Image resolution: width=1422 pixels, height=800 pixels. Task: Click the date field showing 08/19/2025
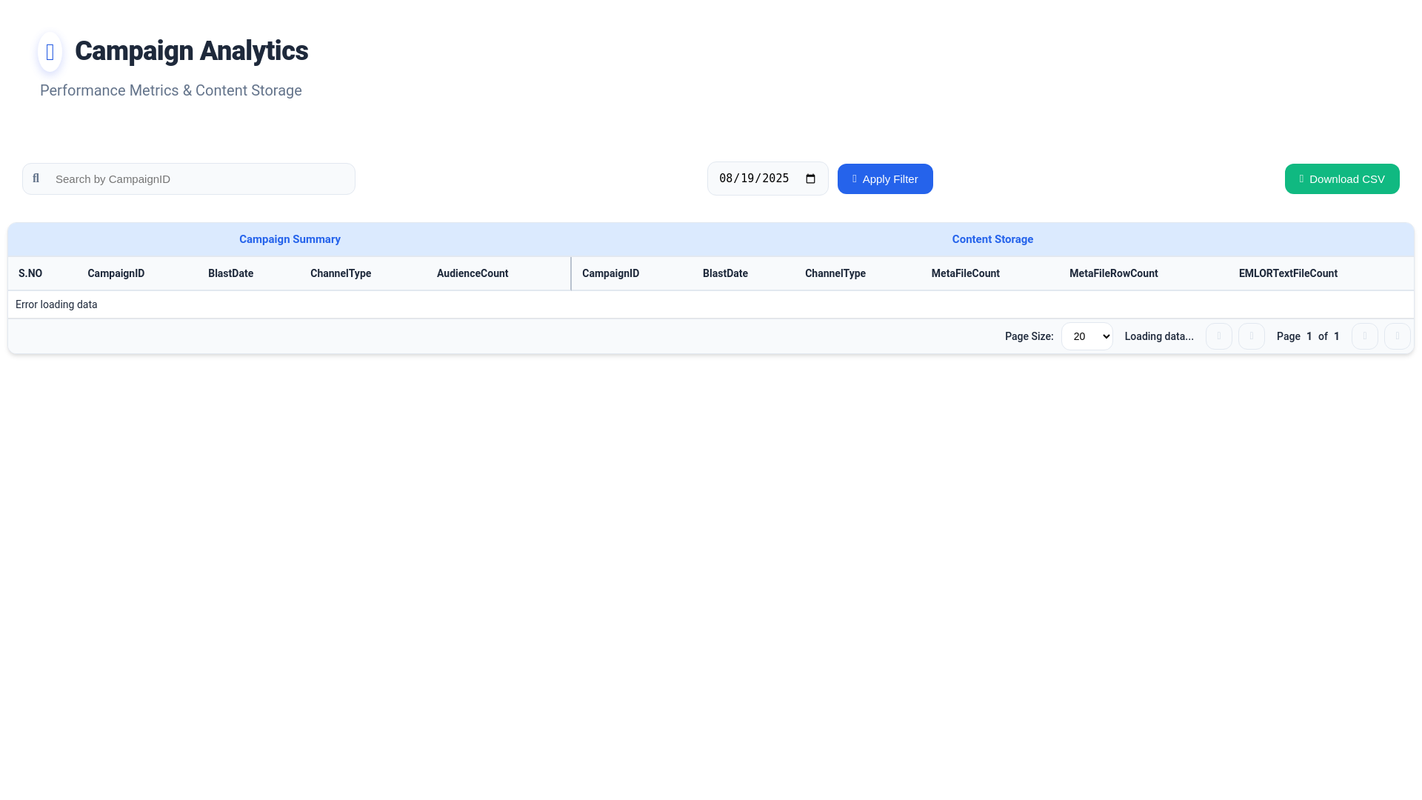click(768, 179)
